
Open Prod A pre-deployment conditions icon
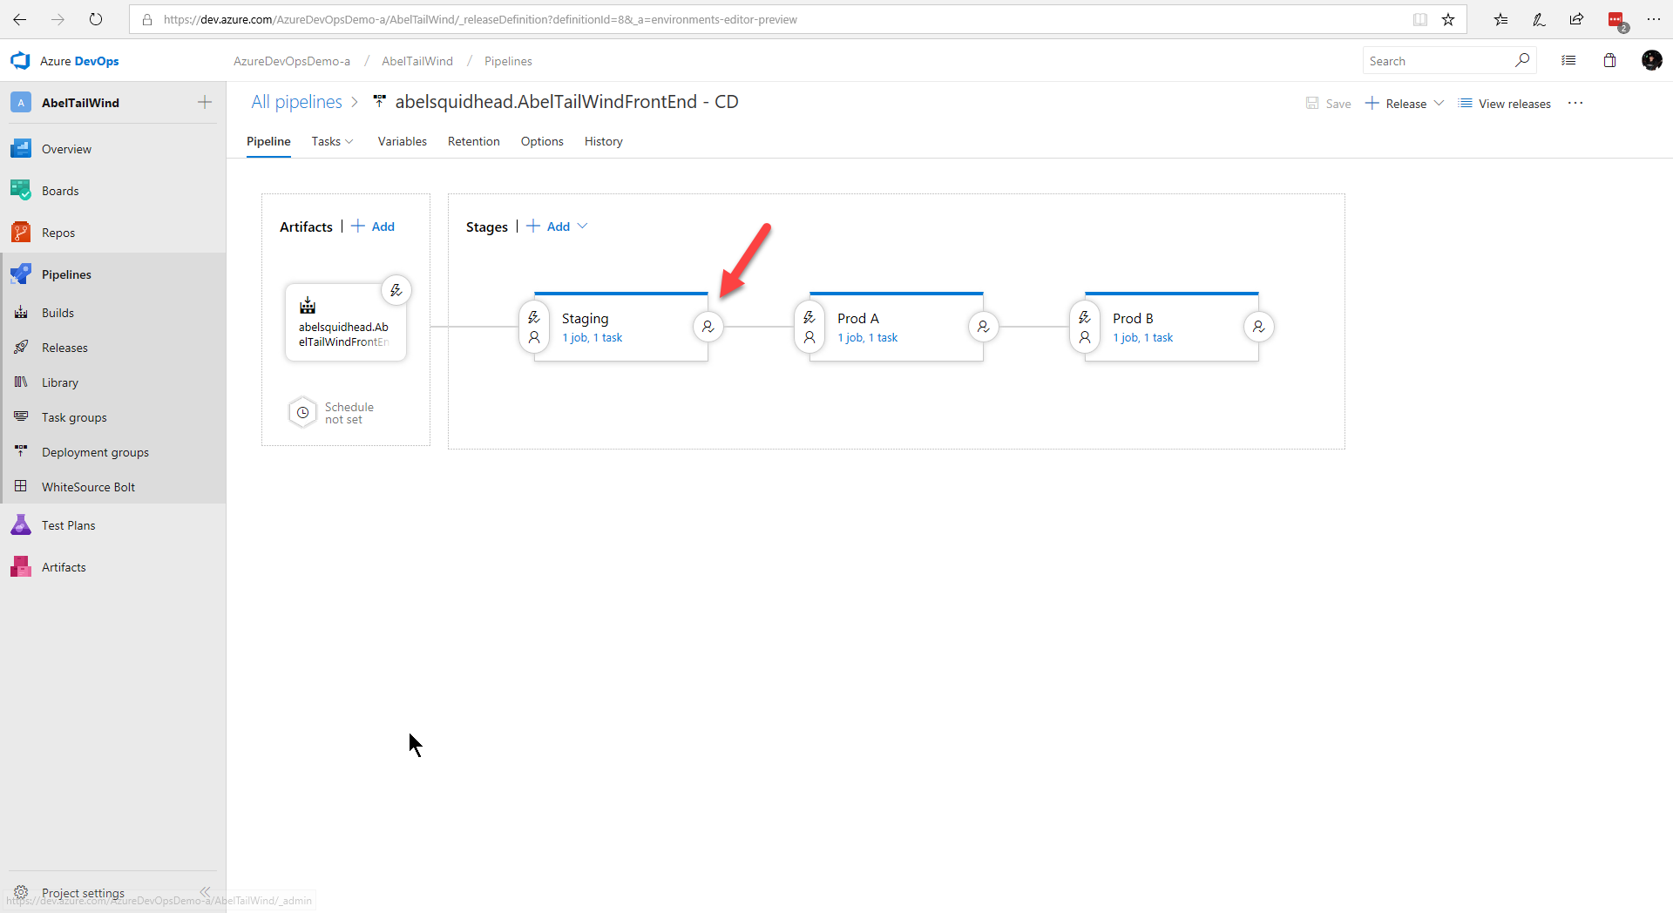(x=809, y=327)
